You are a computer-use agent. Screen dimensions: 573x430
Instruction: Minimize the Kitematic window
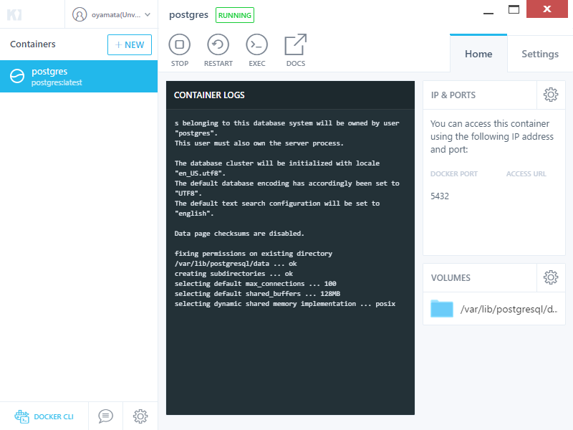pyautogui.click(x=488, y=13)
